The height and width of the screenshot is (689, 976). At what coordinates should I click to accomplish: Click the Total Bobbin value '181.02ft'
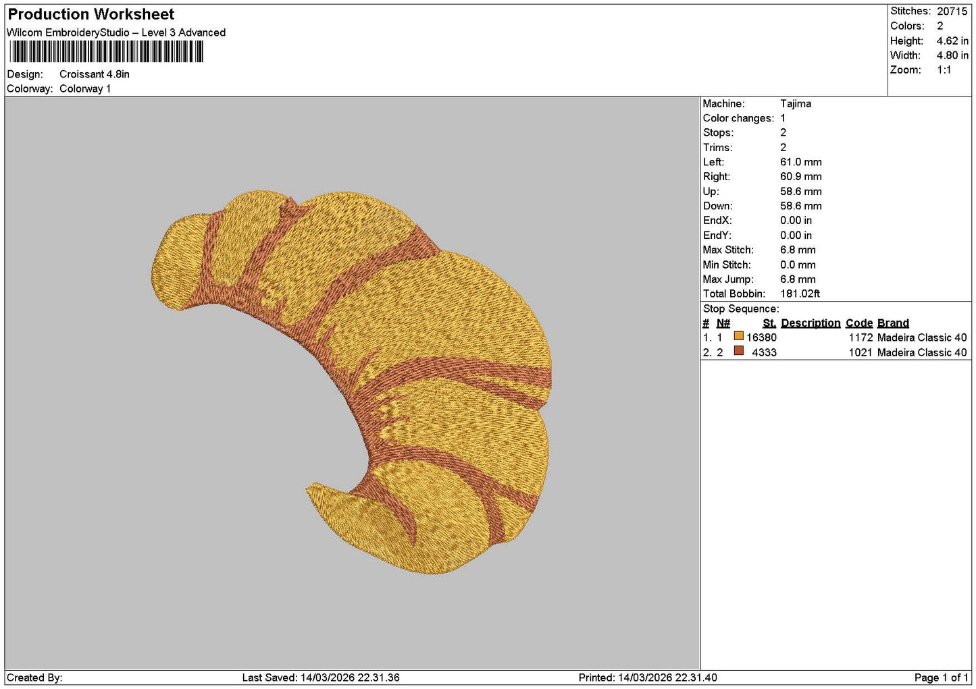click(800, 294)
